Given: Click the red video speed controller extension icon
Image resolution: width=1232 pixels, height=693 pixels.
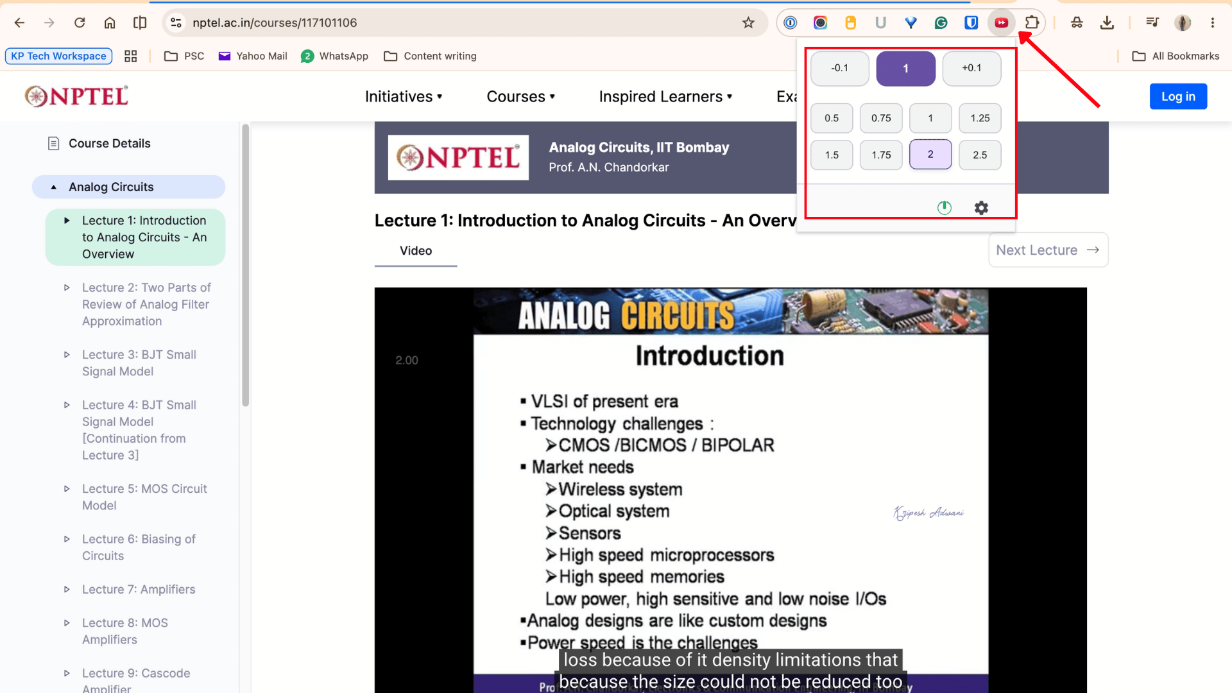Looking at the screenshot, I should 1001,22.
